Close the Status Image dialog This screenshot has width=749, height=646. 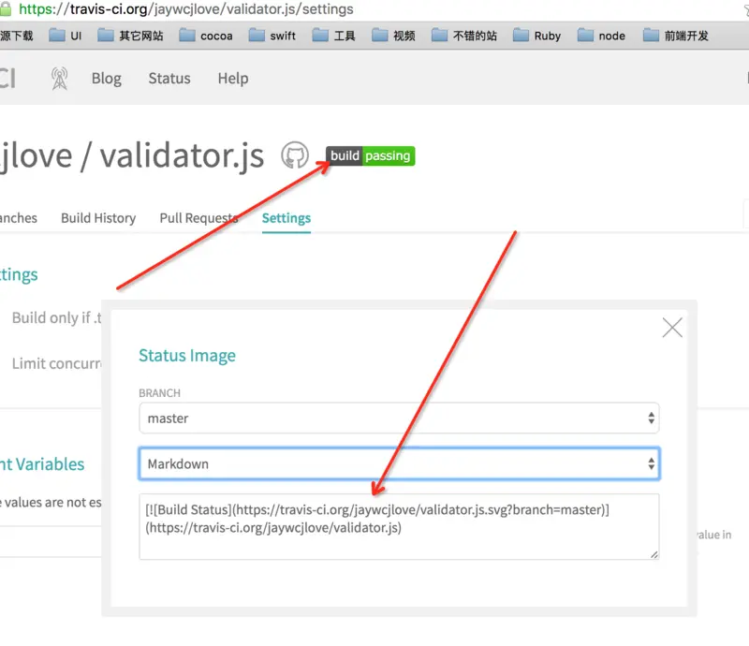672,328
